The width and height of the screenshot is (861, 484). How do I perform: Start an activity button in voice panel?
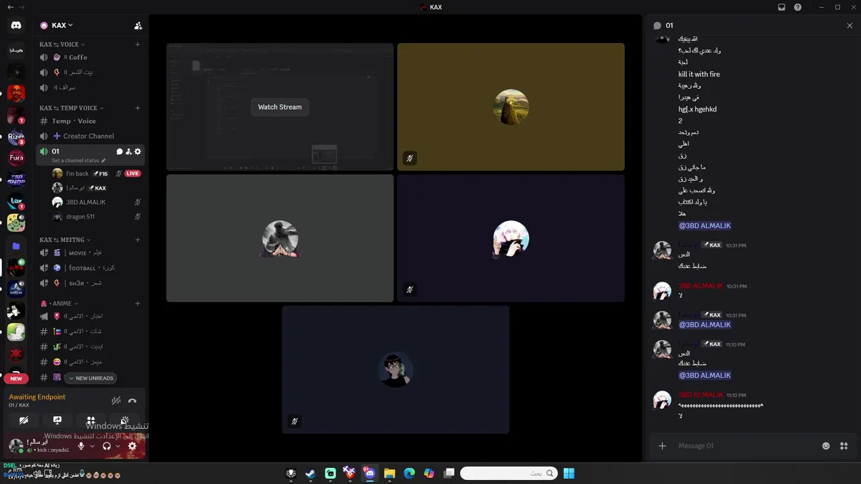point(91,420)
